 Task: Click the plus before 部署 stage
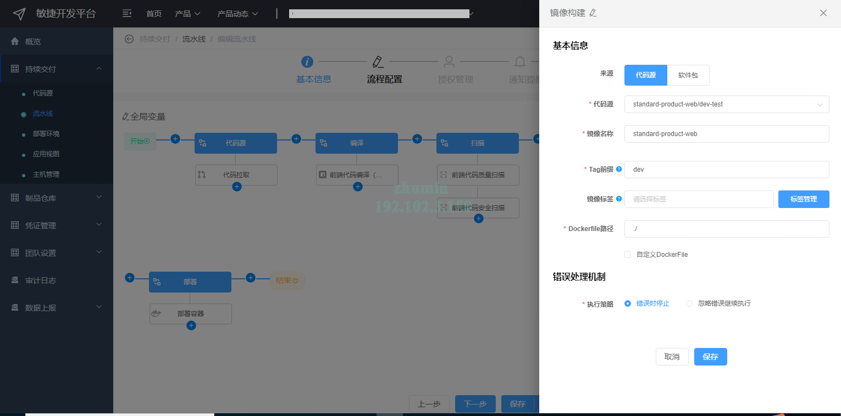[x=130, y=278]
